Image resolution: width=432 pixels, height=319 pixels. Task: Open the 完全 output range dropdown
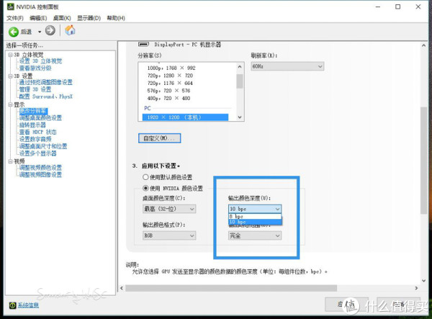coord(255,235)
